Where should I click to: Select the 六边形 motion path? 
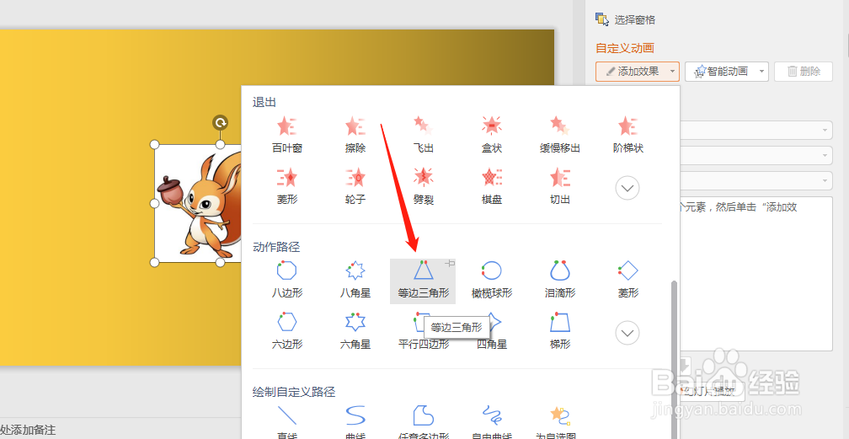click(x=287, y=330)
